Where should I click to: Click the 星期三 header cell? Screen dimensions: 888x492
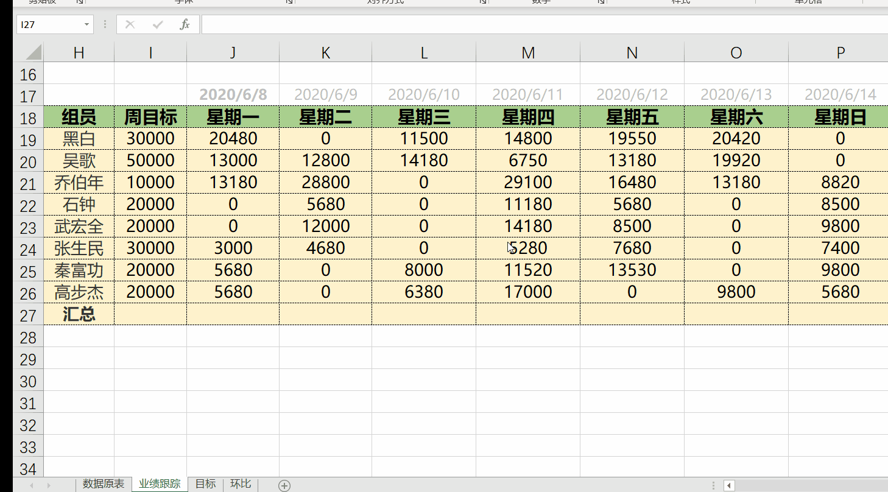point(424,117)
